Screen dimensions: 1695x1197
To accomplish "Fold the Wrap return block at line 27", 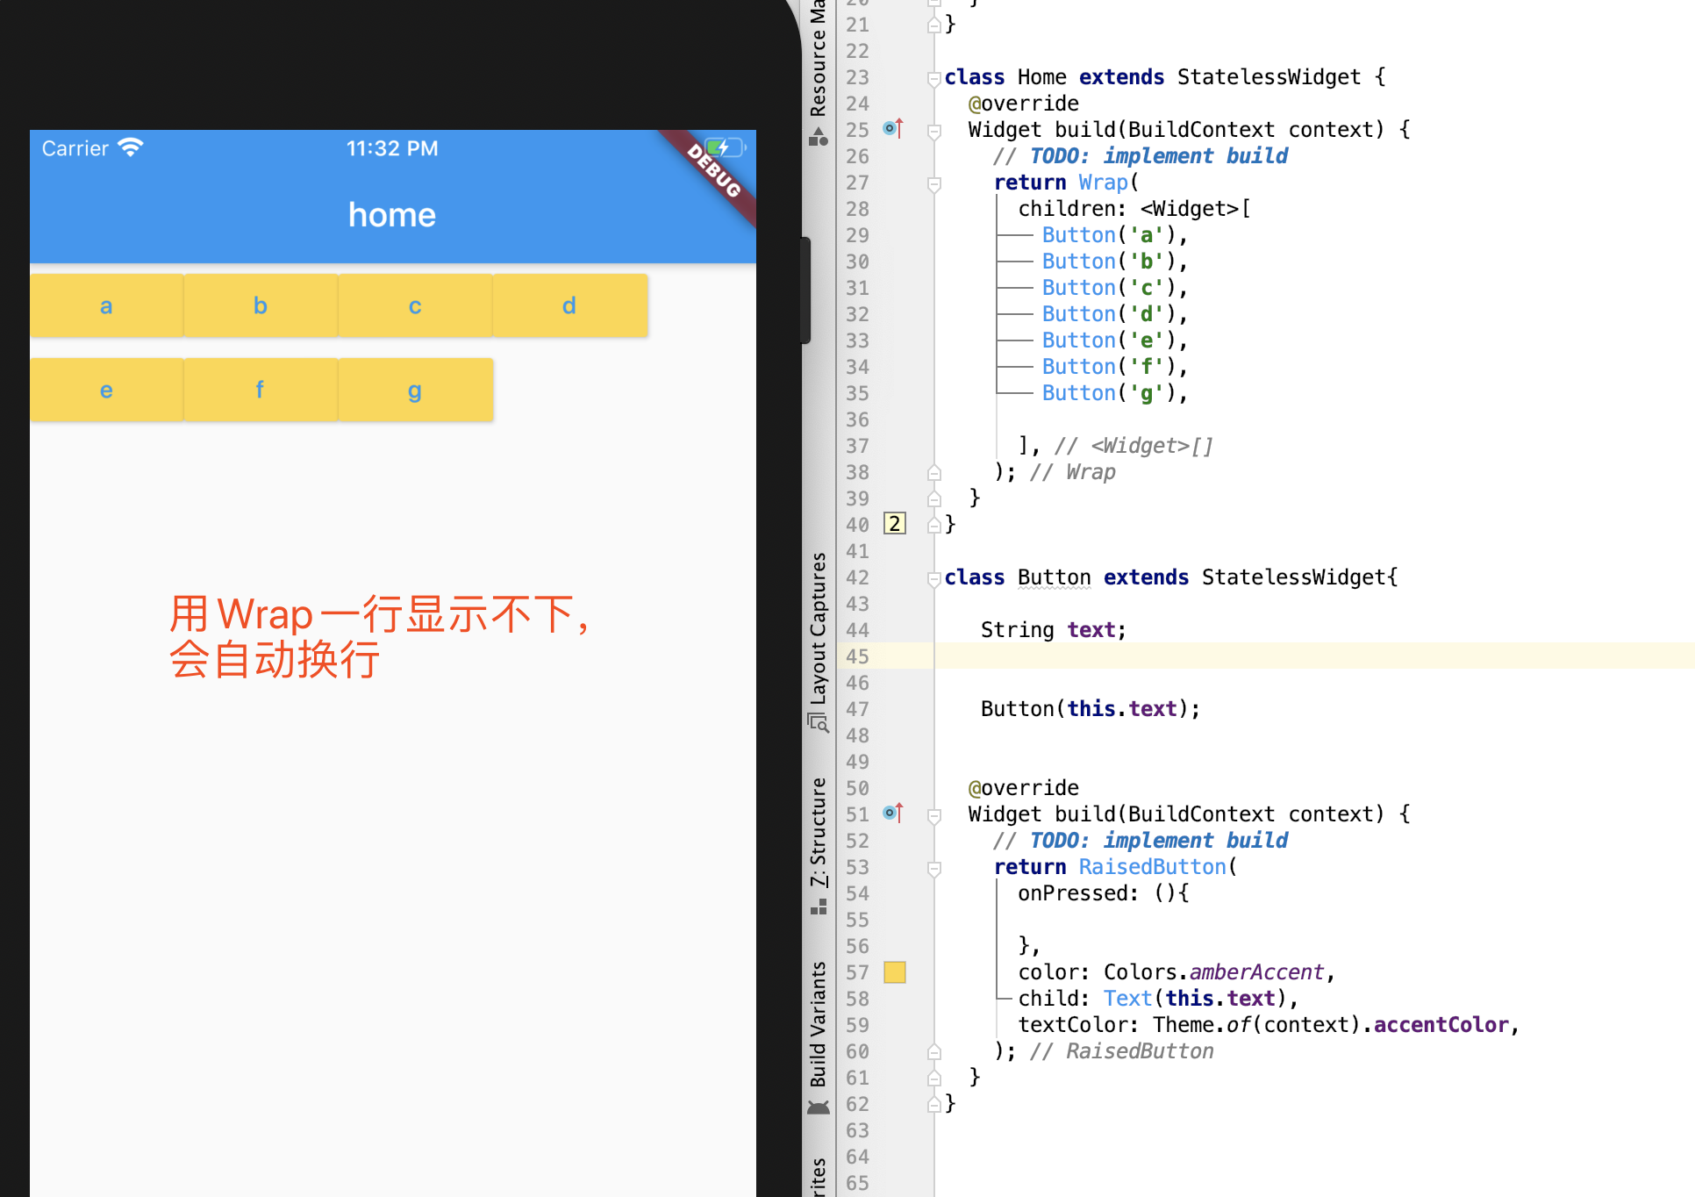I will click(933, 183).
